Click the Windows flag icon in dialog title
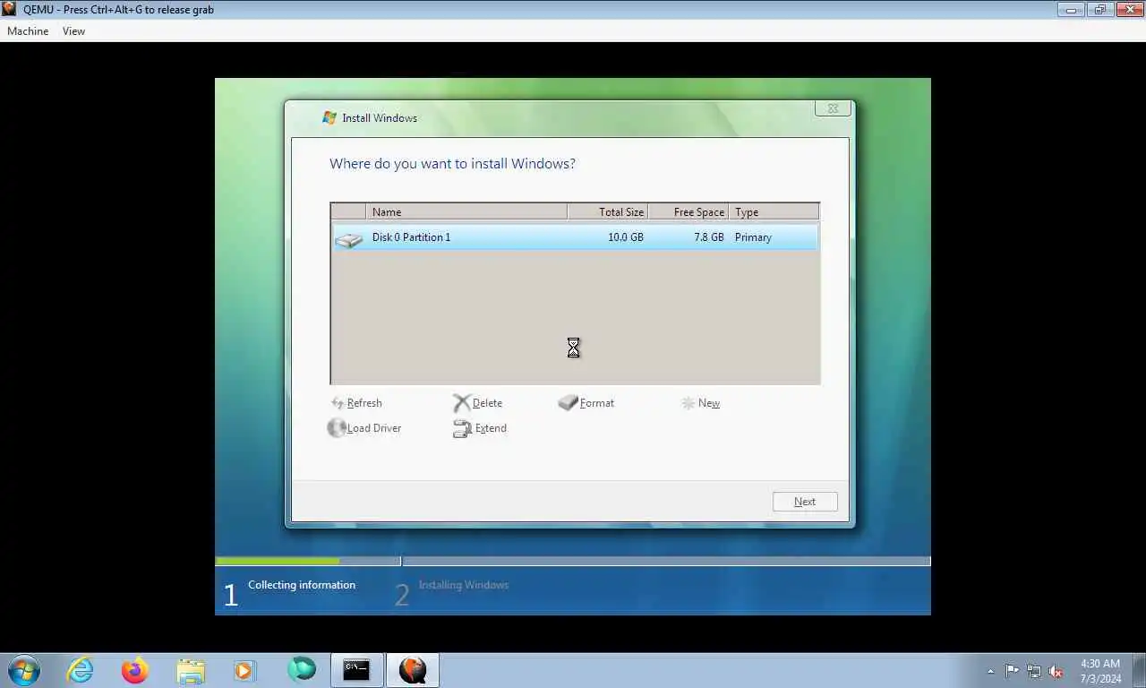The height and width of the screenshot is (688, 1146). pos(329,117)
